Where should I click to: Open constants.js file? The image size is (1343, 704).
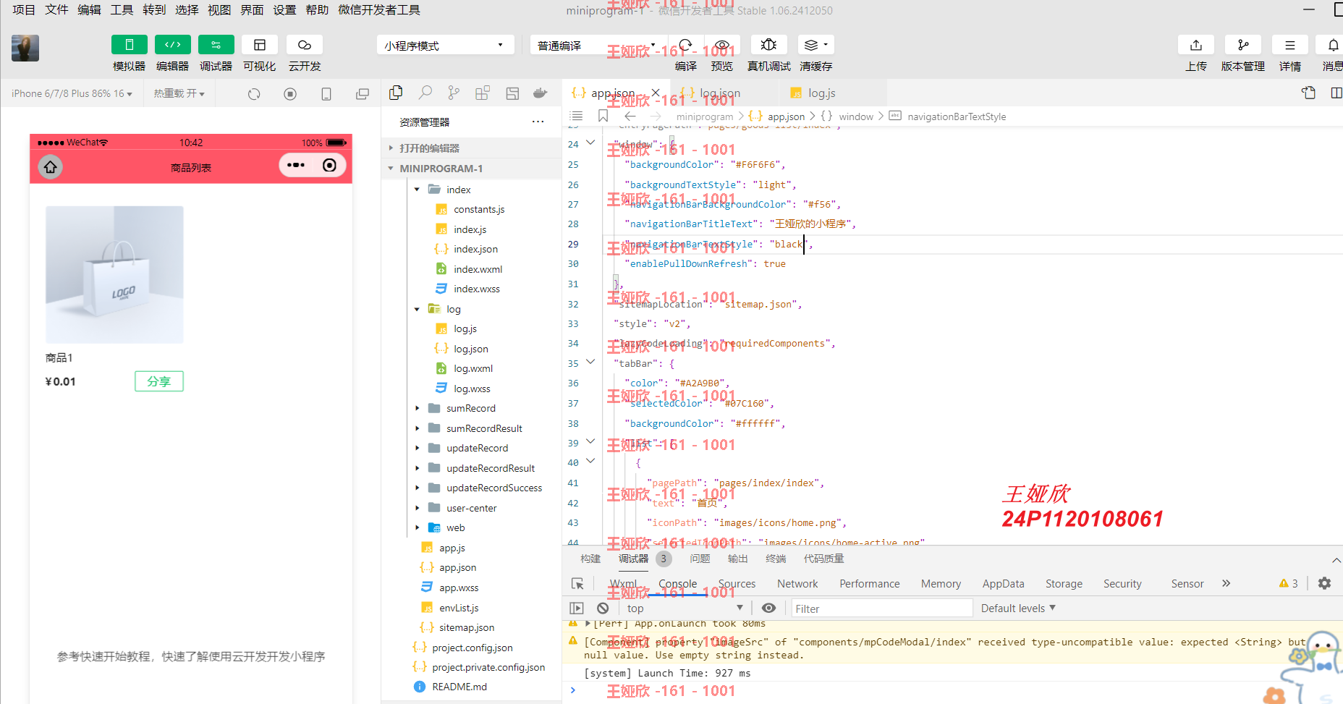(478, 209)
